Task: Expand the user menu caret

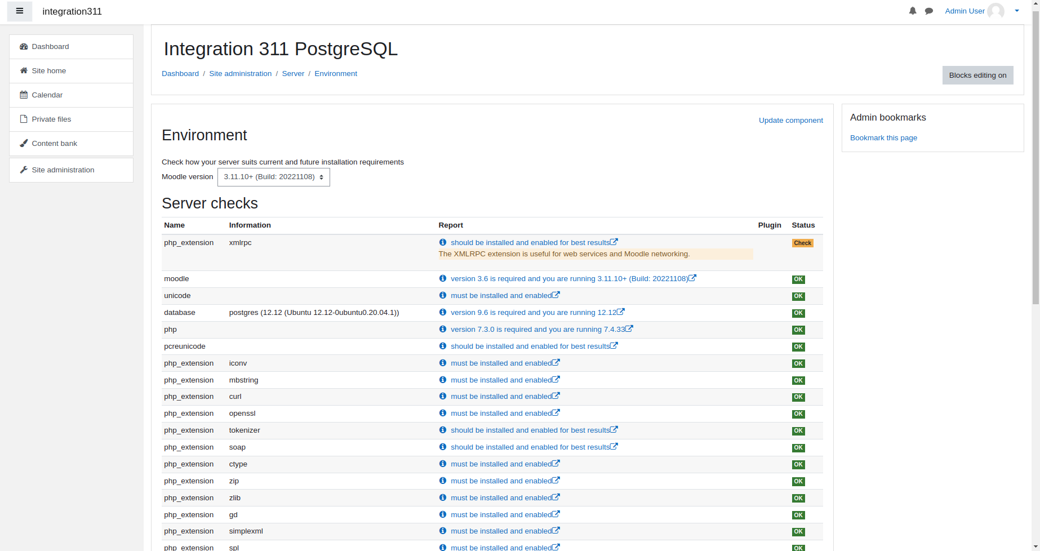Action: tap(1017, 11)
